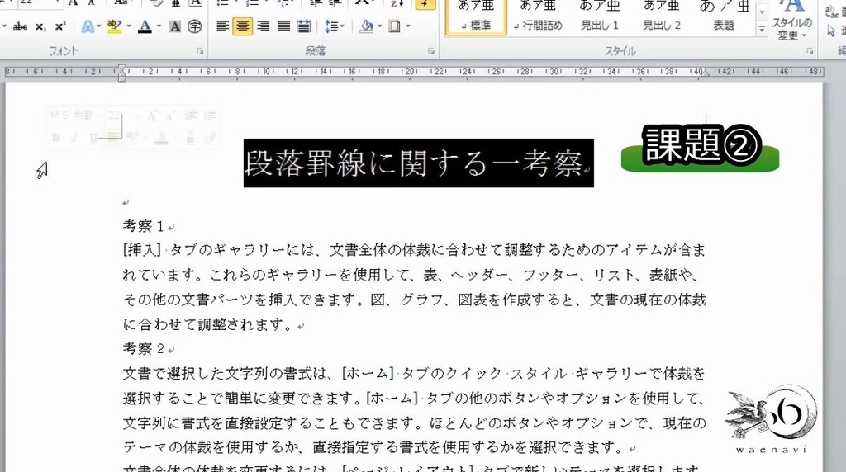Open スタイルの変更 menu

tap(791, 21)
